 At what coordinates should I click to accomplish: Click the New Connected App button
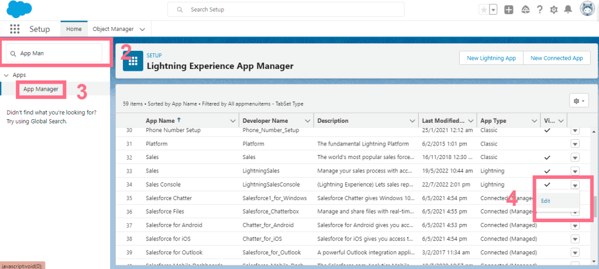(556, 58)
